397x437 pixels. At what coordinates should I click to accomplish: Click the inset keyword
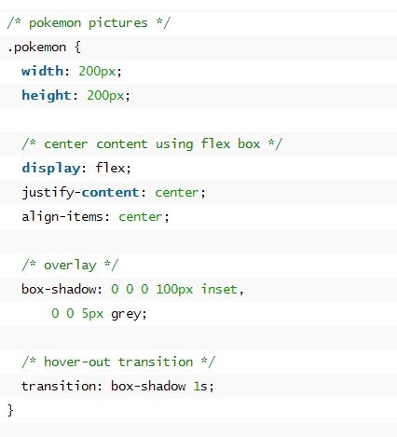click(219, 290)
